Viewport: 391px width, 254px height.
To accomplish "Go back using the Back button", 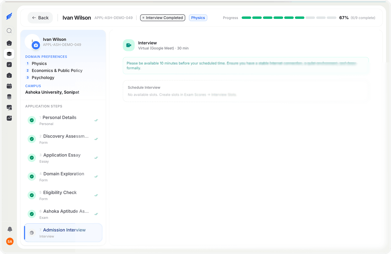I will point(40,18).
